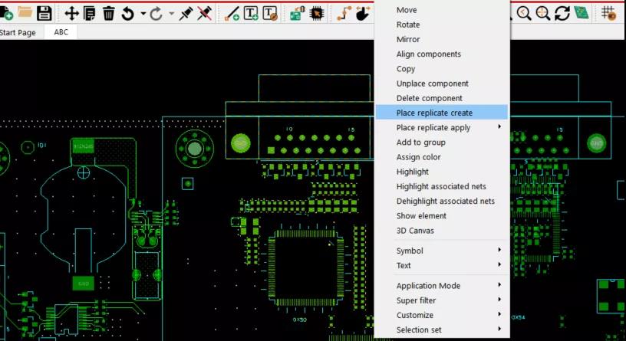Click the Unfix crossed-out pin icon
Viewport: 626px width, 341px height.
click(x=204, y=14)
